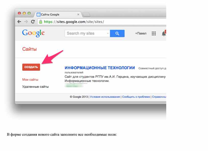The image size is (208, 151).
Task: Click the blue magnifier search button
Action: pyautogui.click(x=117, y=33)
